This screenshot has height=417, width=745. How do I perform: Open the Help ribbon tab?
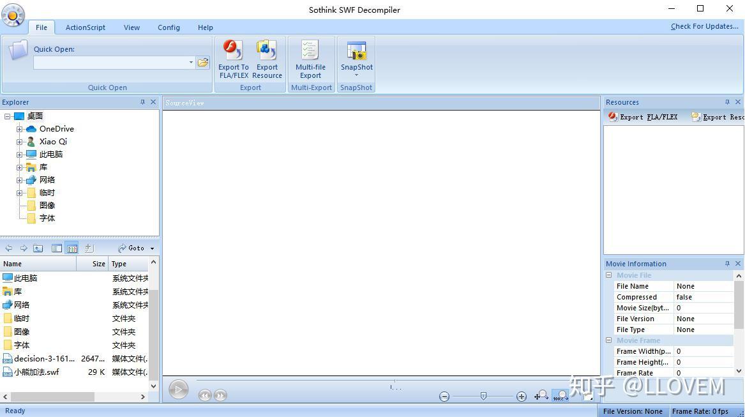pyautogui.click(x=206, y=27)
